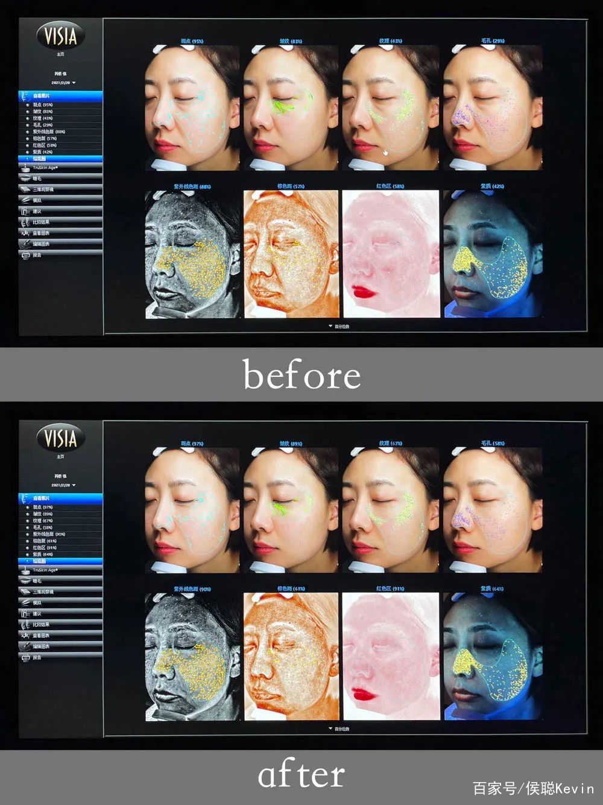The height and width of the screenshot is (805, 603).
Task: Open the 2021/2/20 date dropdown in the after screen
Action: [x=63, y=485]
